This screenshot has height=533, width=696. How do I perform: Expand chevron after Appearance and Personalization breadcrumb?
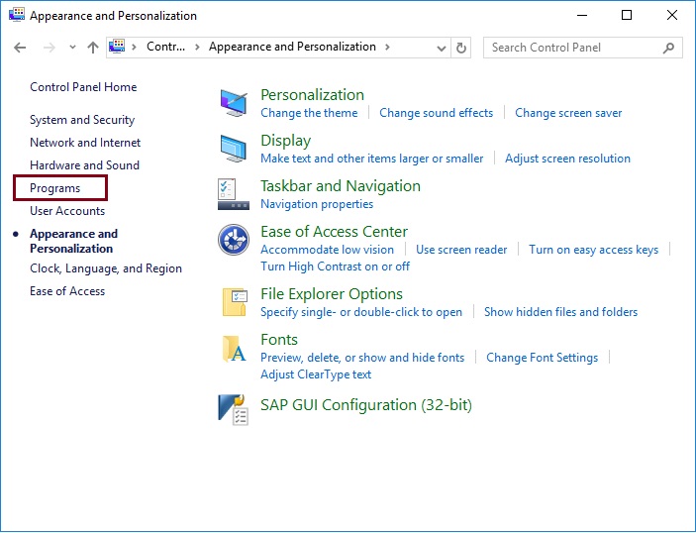[387, 48]
